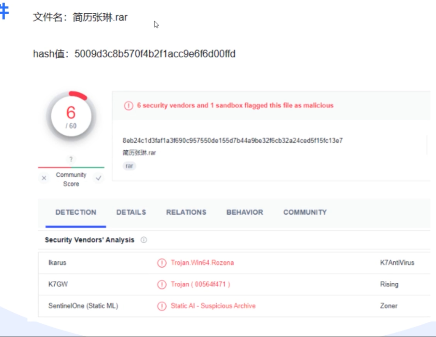This screenshot has width=436, height=337.
Task: Switch to the DETECTION tab
Action: click(x=76, y=212)
